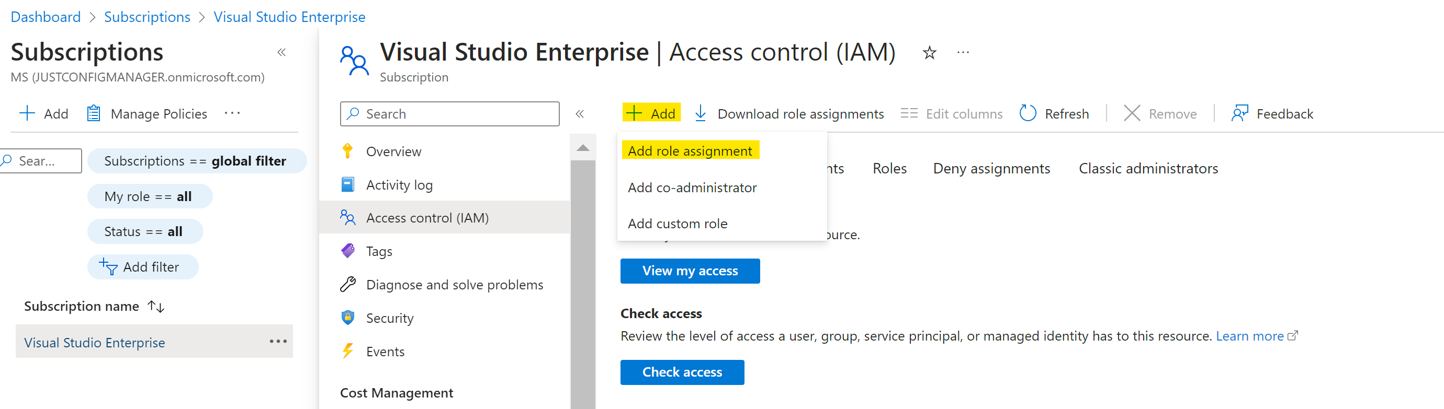The image size is (1444, 409).
Task: Open the Learn more link
Action: 1249,336
